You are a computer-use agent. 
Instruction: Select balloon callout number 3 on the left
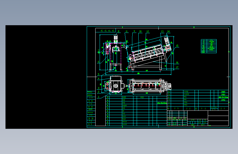(99, 88)
